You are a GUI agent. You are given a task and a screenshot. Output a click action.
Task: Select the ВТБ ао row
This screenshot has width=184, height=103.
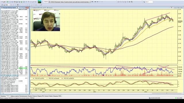pos(14,24)
